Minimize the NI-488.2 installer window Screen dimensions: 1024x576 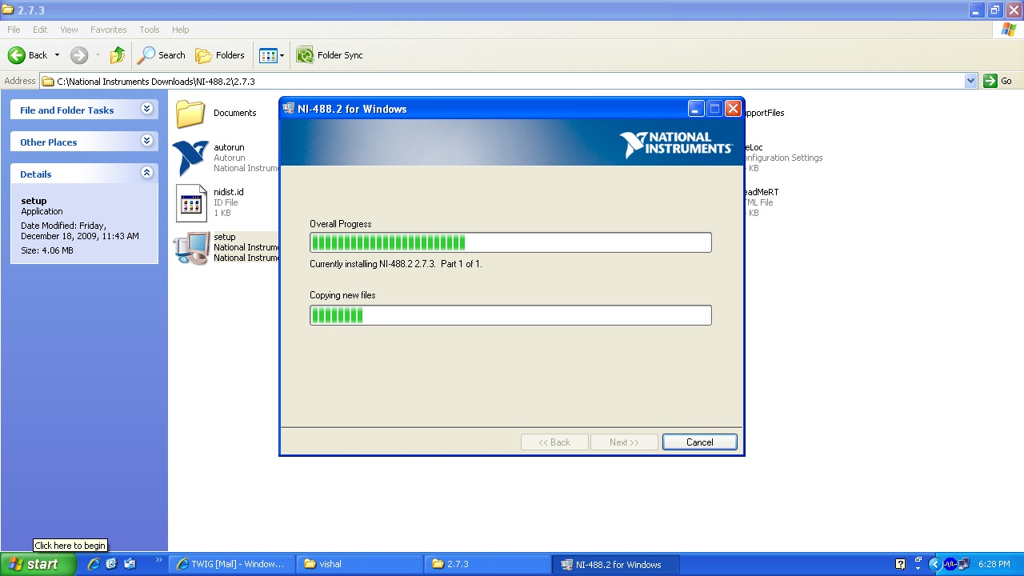[696, 109]
